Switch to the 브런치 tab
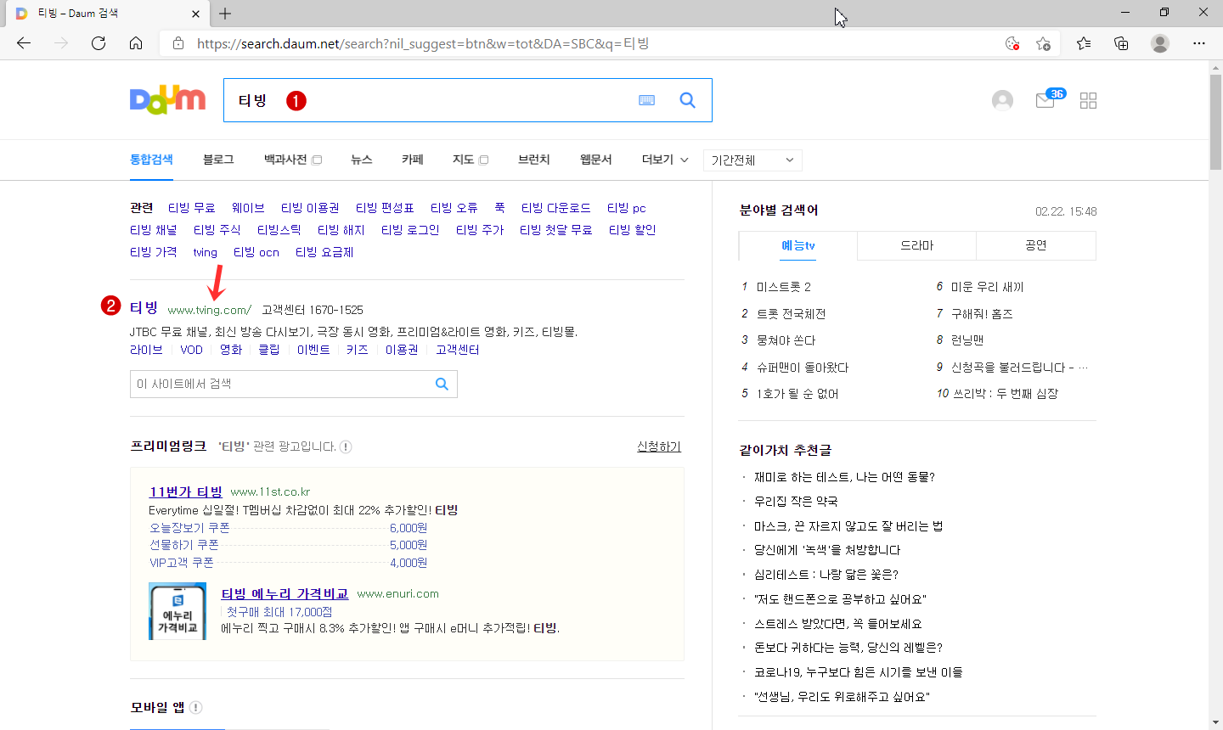The height and width of the screenshot is (730, 1223). 534,160
